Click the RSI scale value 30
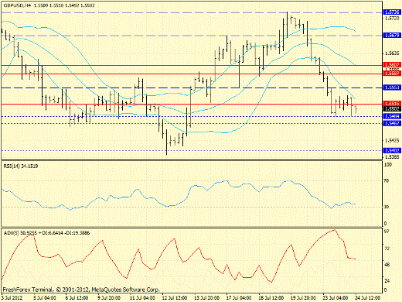The image size is (402, 302). (387, 207)
